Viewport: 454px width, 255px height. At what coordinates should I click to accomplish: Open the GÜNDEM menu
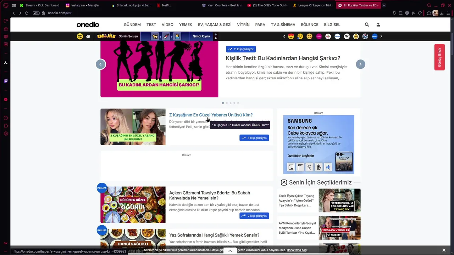click(x=132, y=25)
